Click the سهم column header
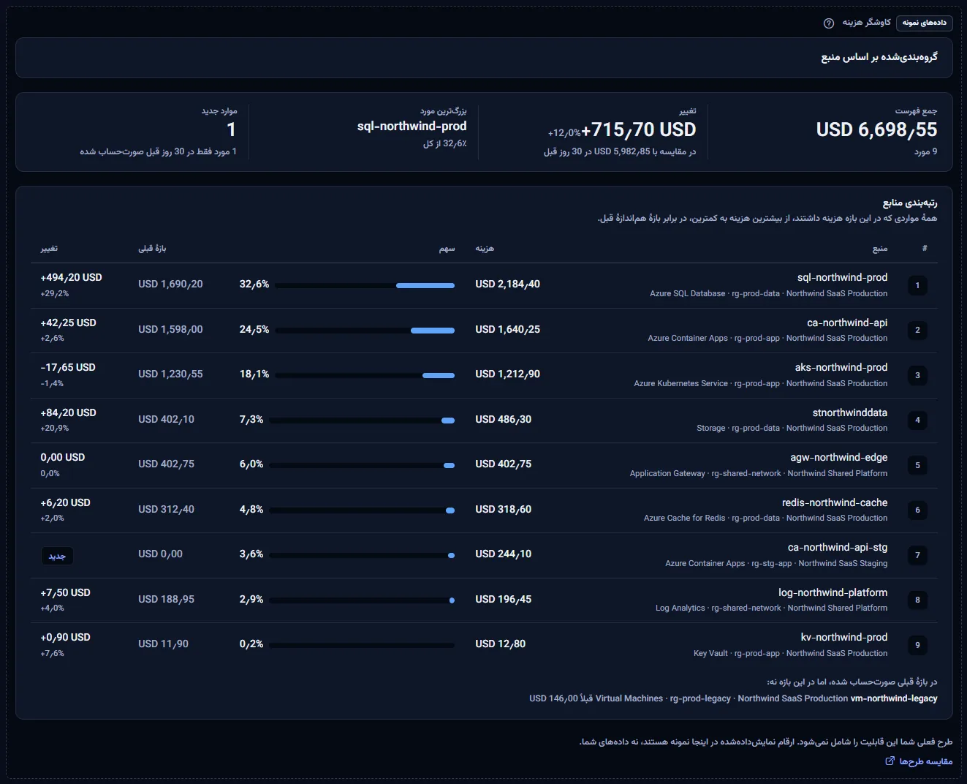 (x=447, y=249)
